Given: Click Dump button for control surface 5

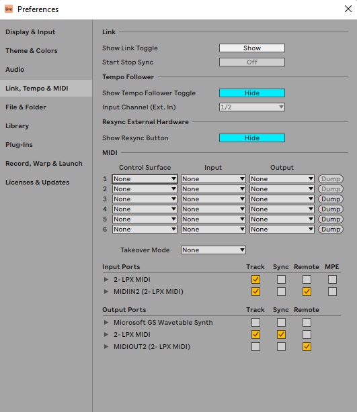Looking at the screenshot, I should (x=331, y=219).
